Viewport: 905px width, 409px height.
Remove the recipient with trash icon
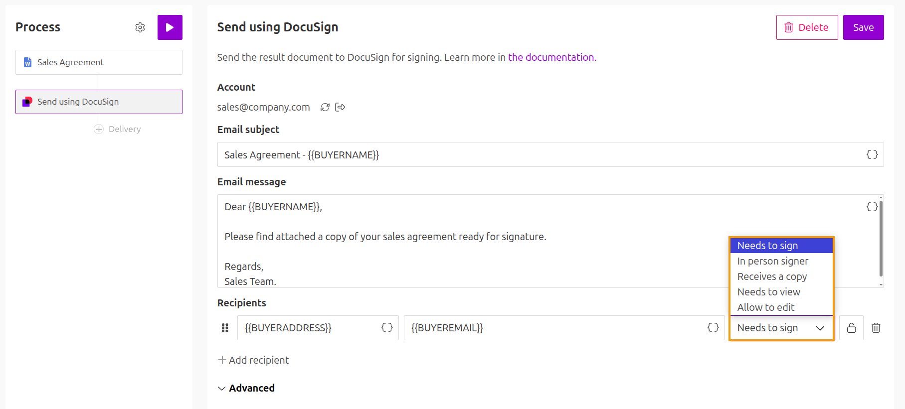[x=876, y=328]
